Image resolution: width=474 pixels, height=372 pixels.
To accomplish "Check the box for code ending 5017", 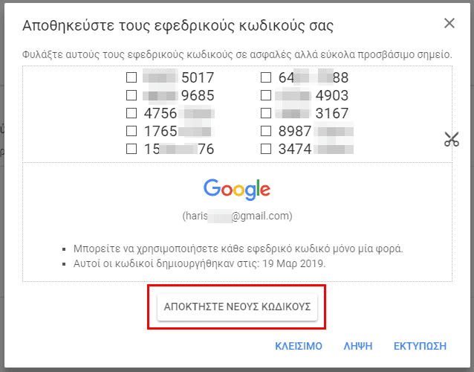I will [x=132, y=77].
